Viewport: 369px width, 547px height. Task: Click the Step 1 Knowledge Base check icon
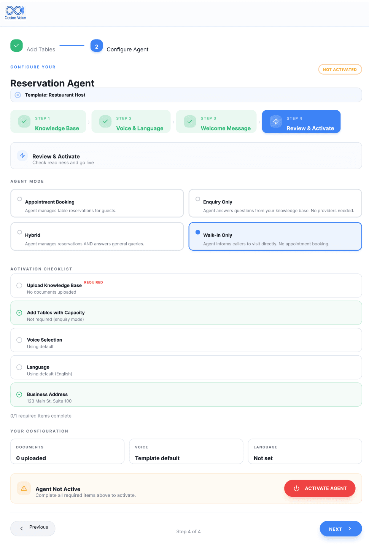[x=24, y=122]
